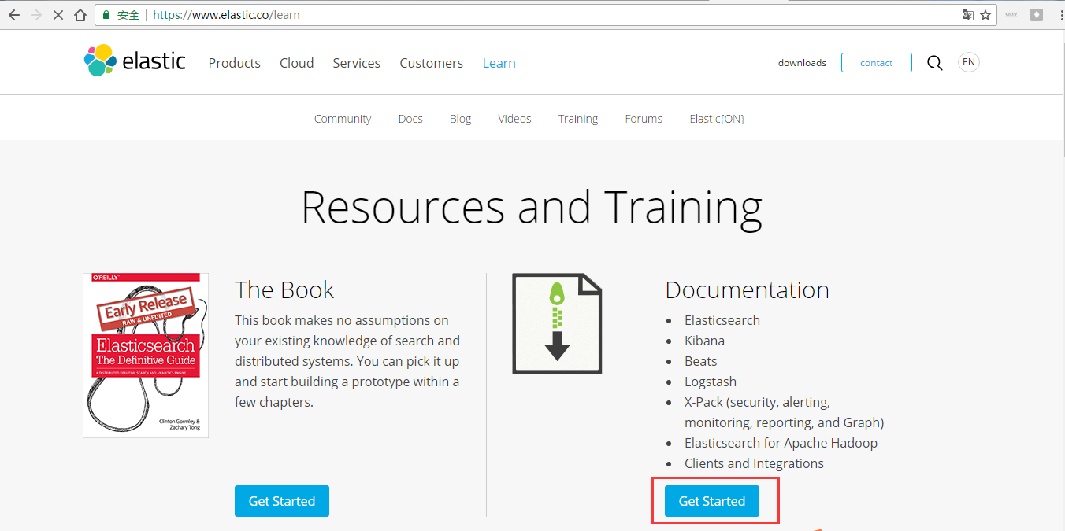The image size is (1065, 531).
Task: Visit the Forums section
Action: [x=644, y=119]
